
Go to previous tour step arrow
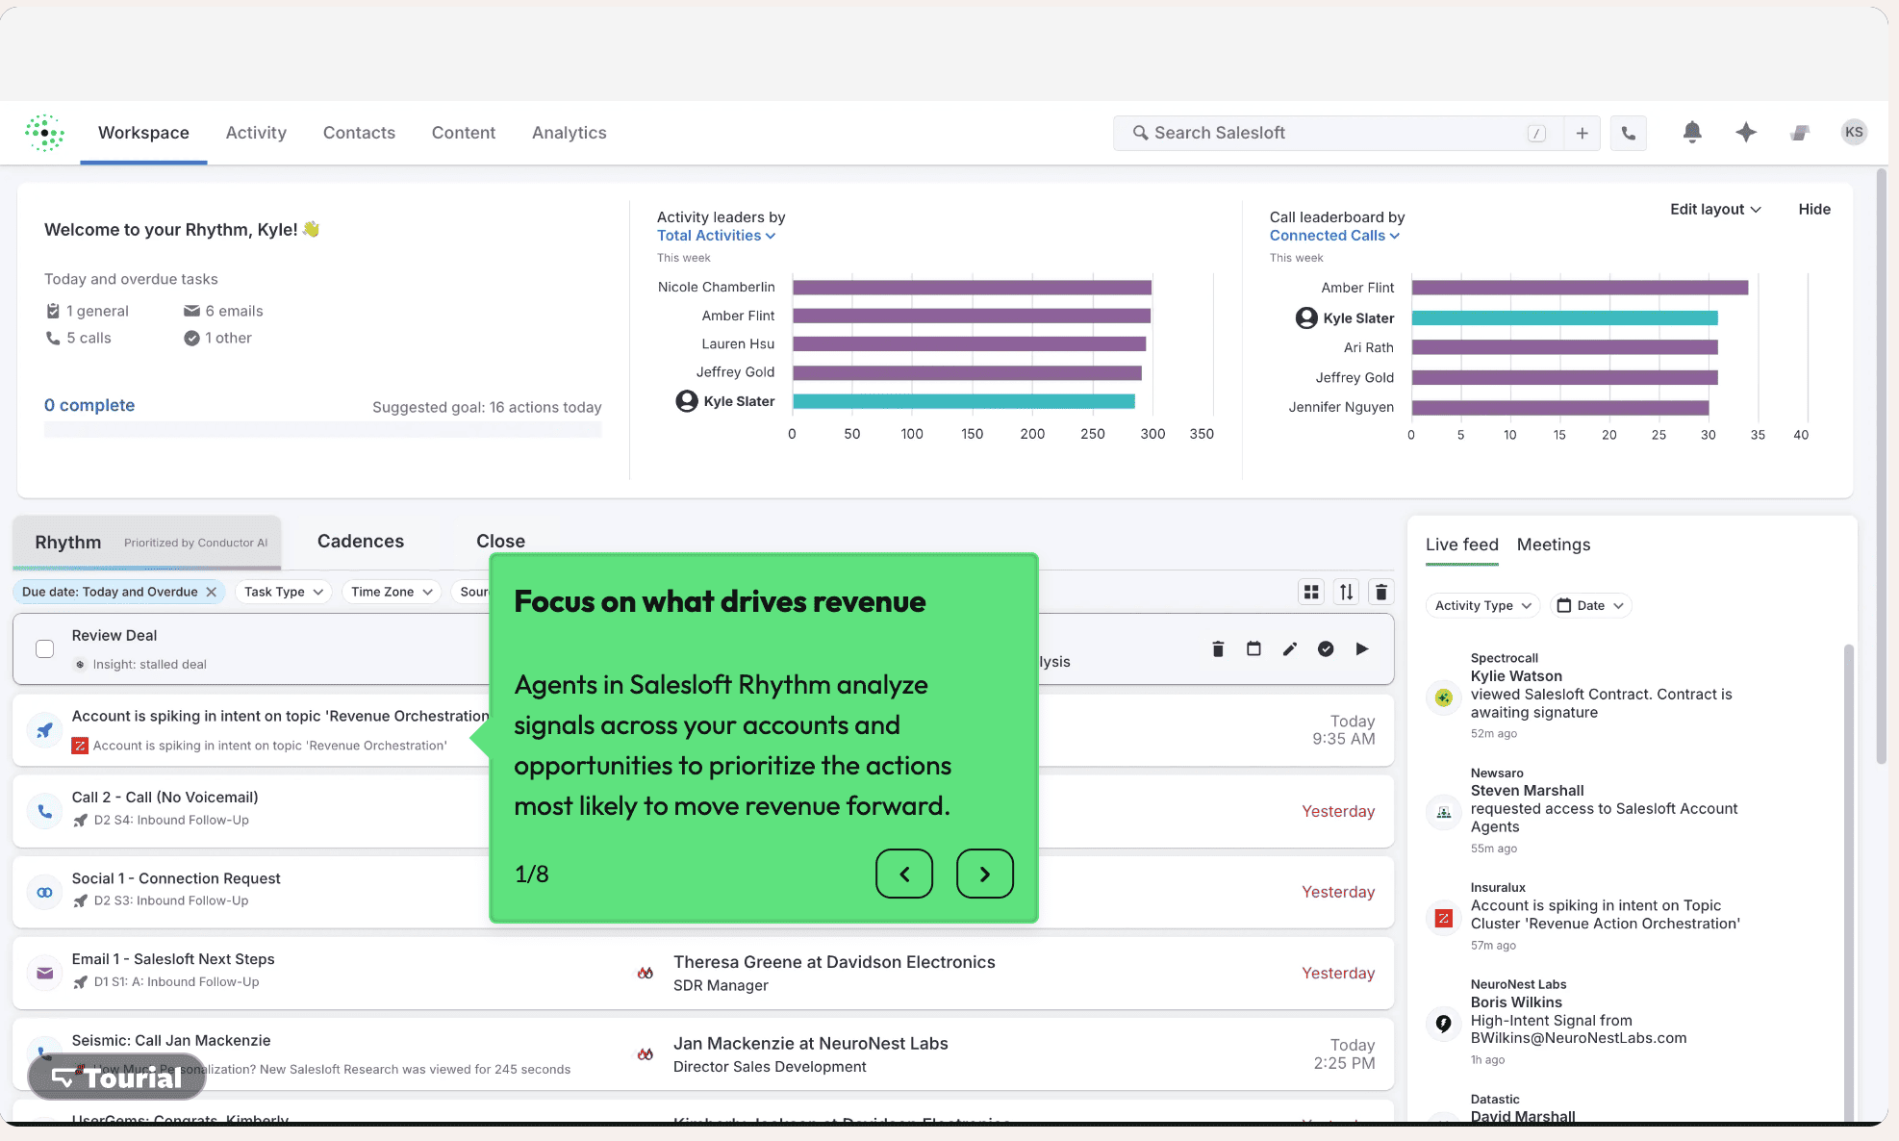[x=904, y=874]
